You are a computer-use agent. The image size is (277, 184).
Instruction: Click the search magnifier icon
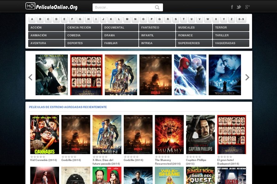(157, 7)
